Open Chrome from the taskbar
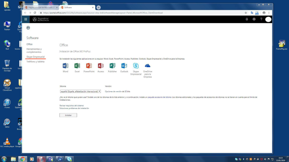 [23, 159]
